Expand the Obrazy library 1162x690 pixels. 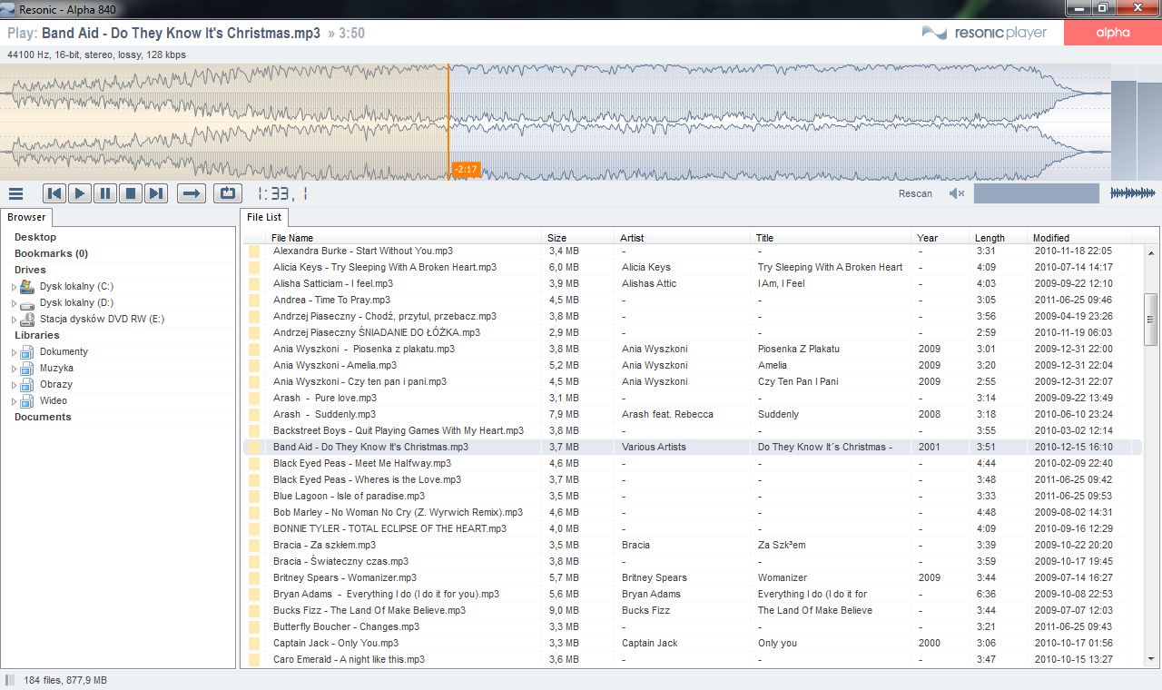pos(14,385)
